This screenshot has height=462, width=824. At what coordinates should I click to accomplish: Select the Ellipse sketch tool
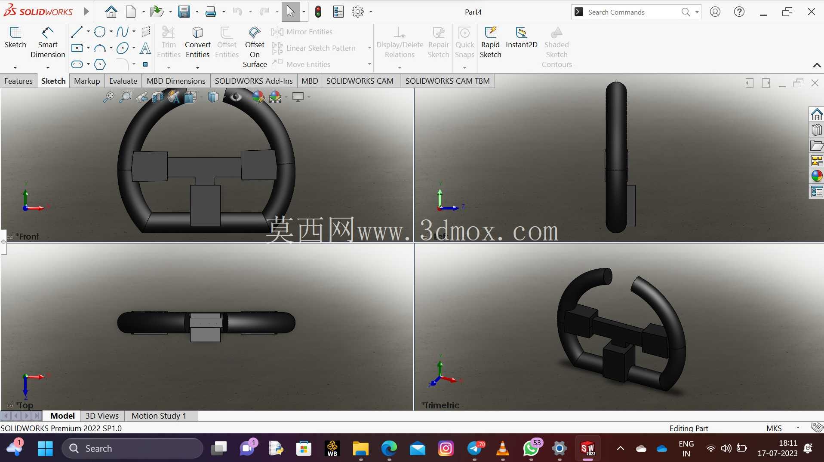pyautogui.click(x=123, y=48)
